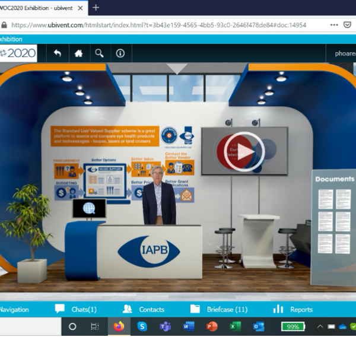The image size is (356, 337).
Task: Click the Cortana circle on taskbar
Action: point(72,326)
